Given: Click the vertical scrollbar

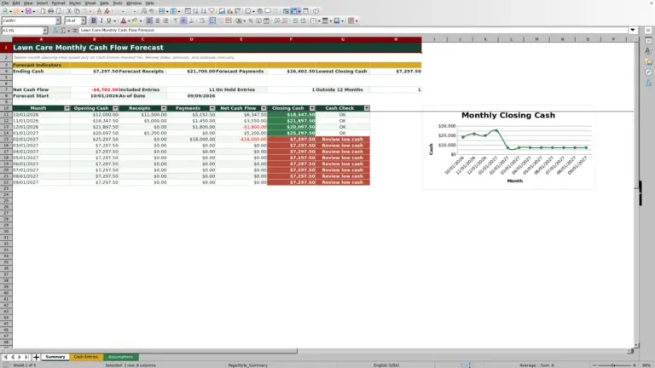Looking at the screenshot, I should [x=636, y=192].
